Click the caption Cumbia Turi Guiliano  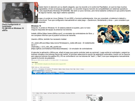click(112, 44)
